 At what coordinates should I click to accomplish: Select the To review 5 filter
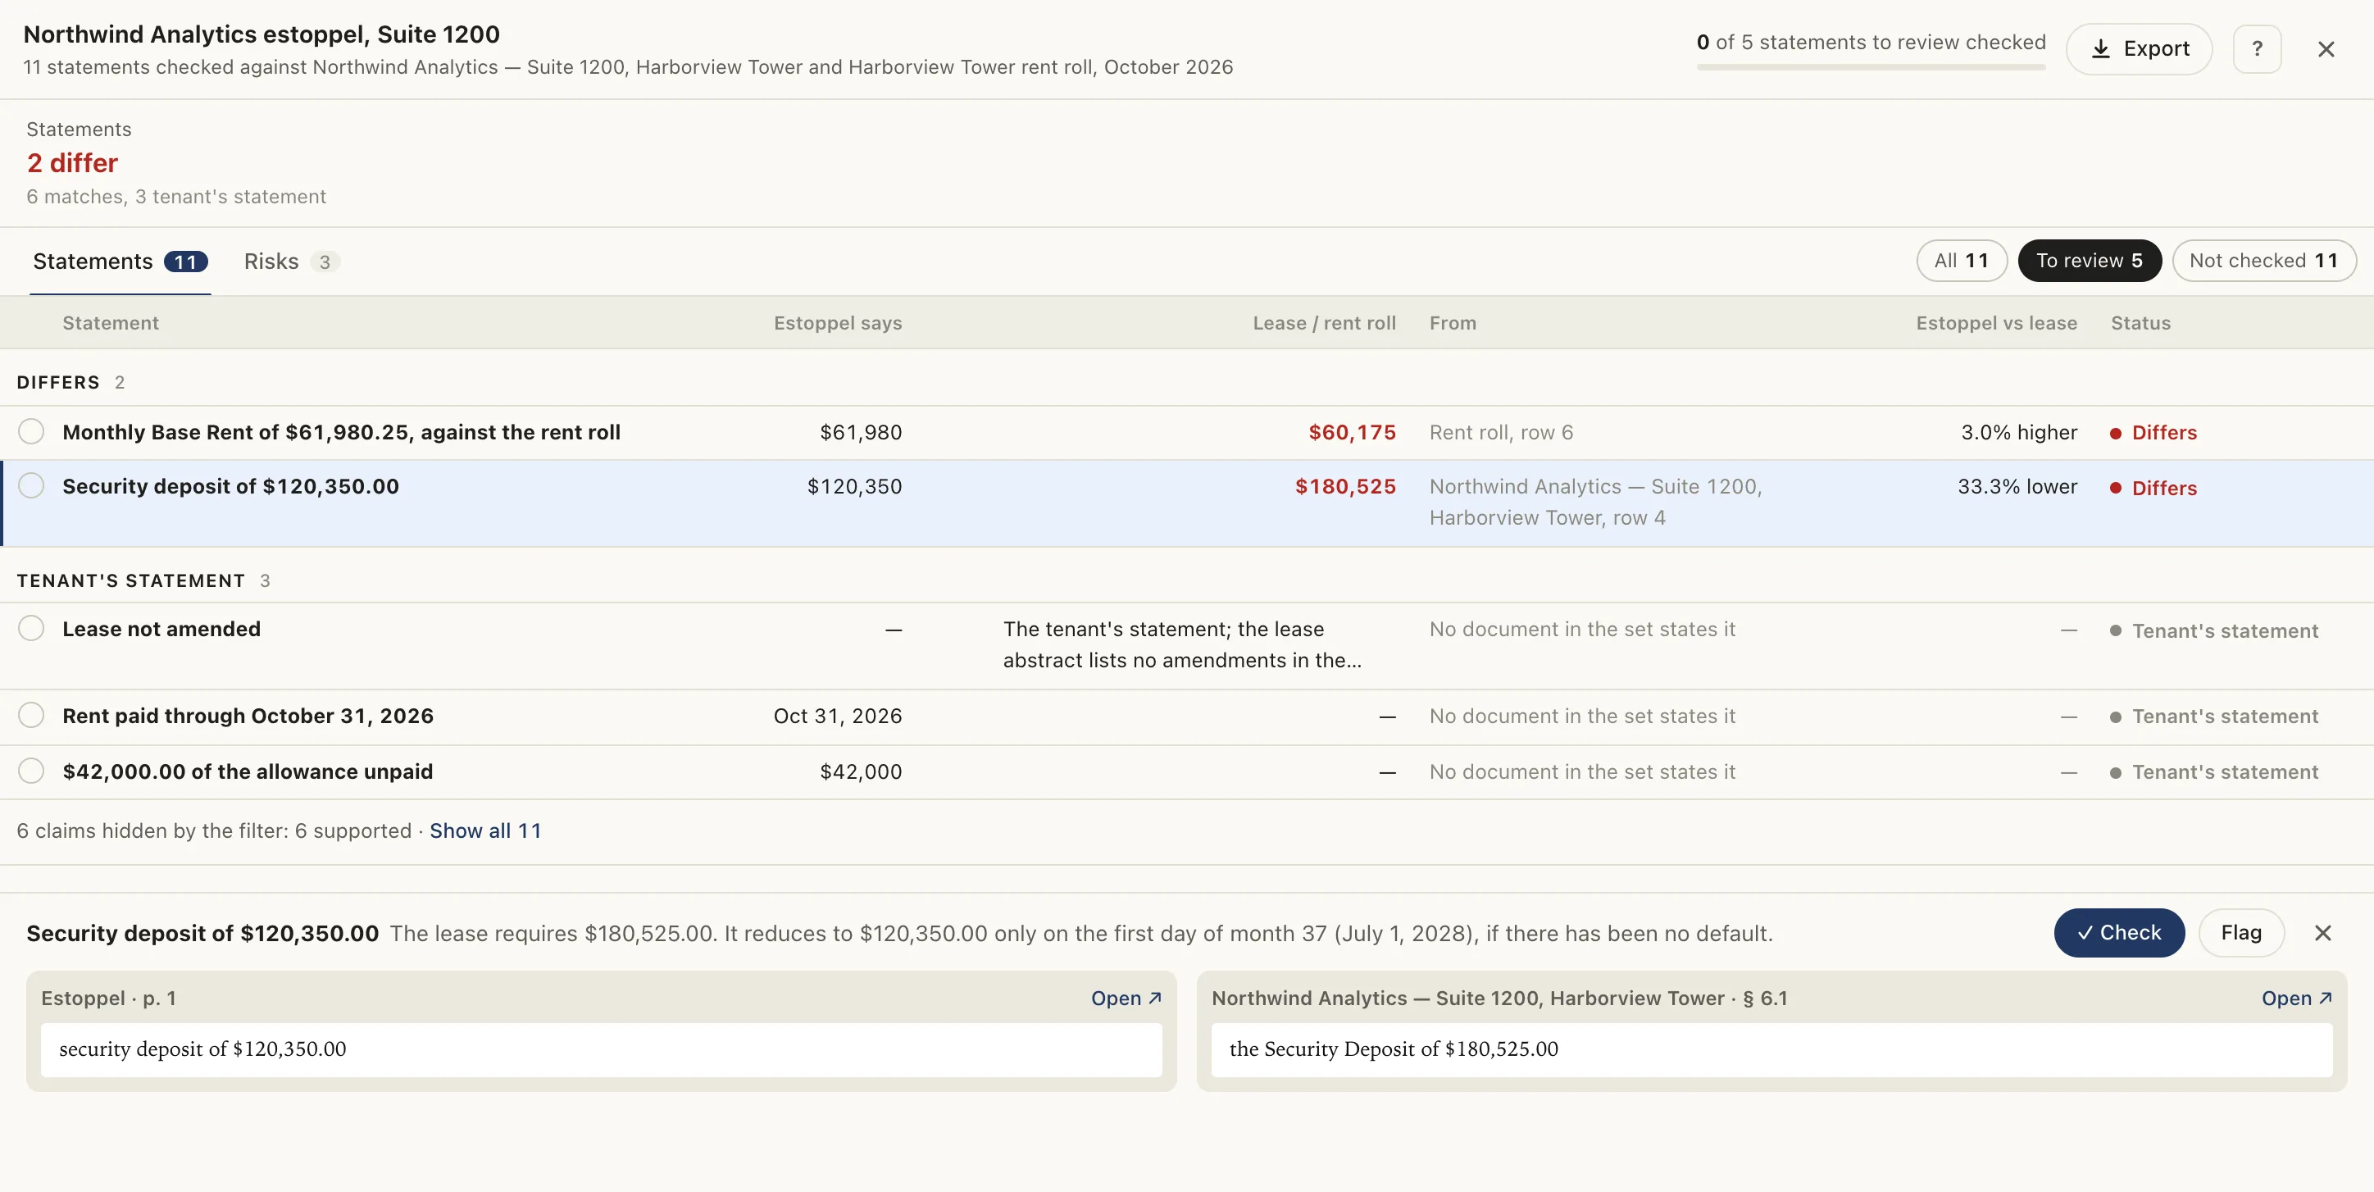tap(2090, 261)
